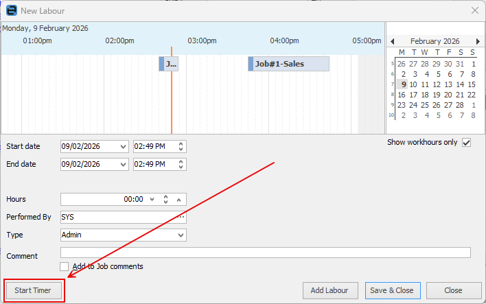Select 19 in the calendar
The image size is (486, 304).
pos(437,95)
